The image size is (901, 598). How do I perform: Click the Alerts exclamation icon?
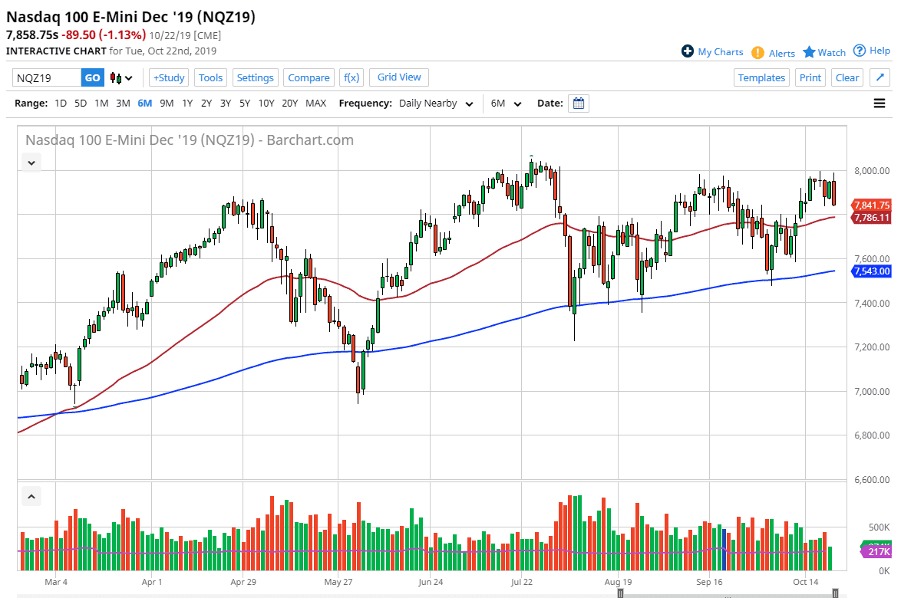759,52
